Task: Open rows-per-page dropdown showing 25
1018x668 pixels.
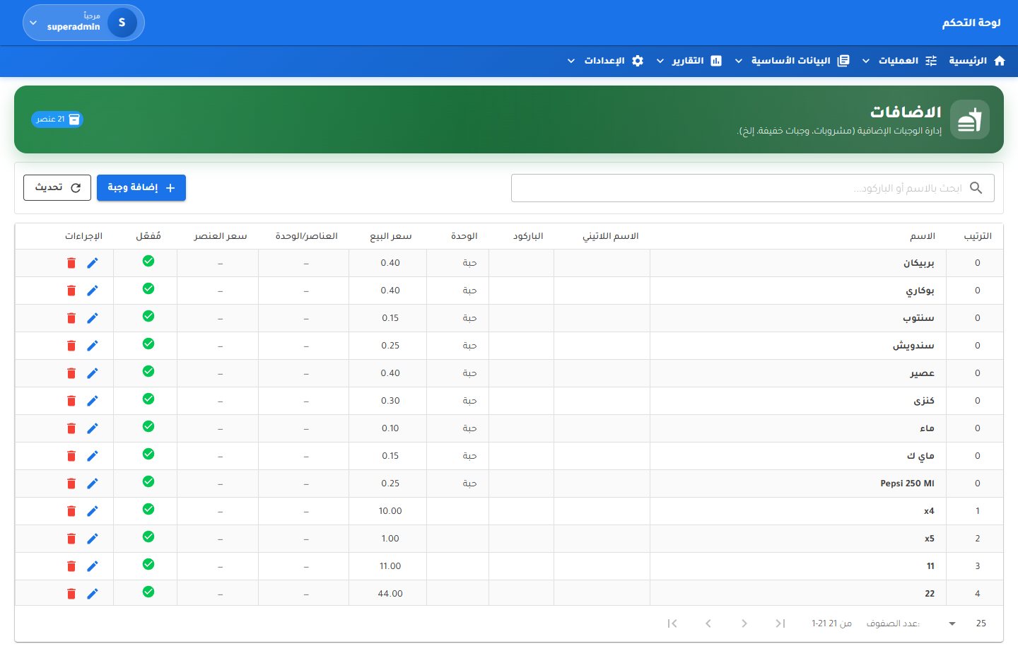Action: [966, 623]
